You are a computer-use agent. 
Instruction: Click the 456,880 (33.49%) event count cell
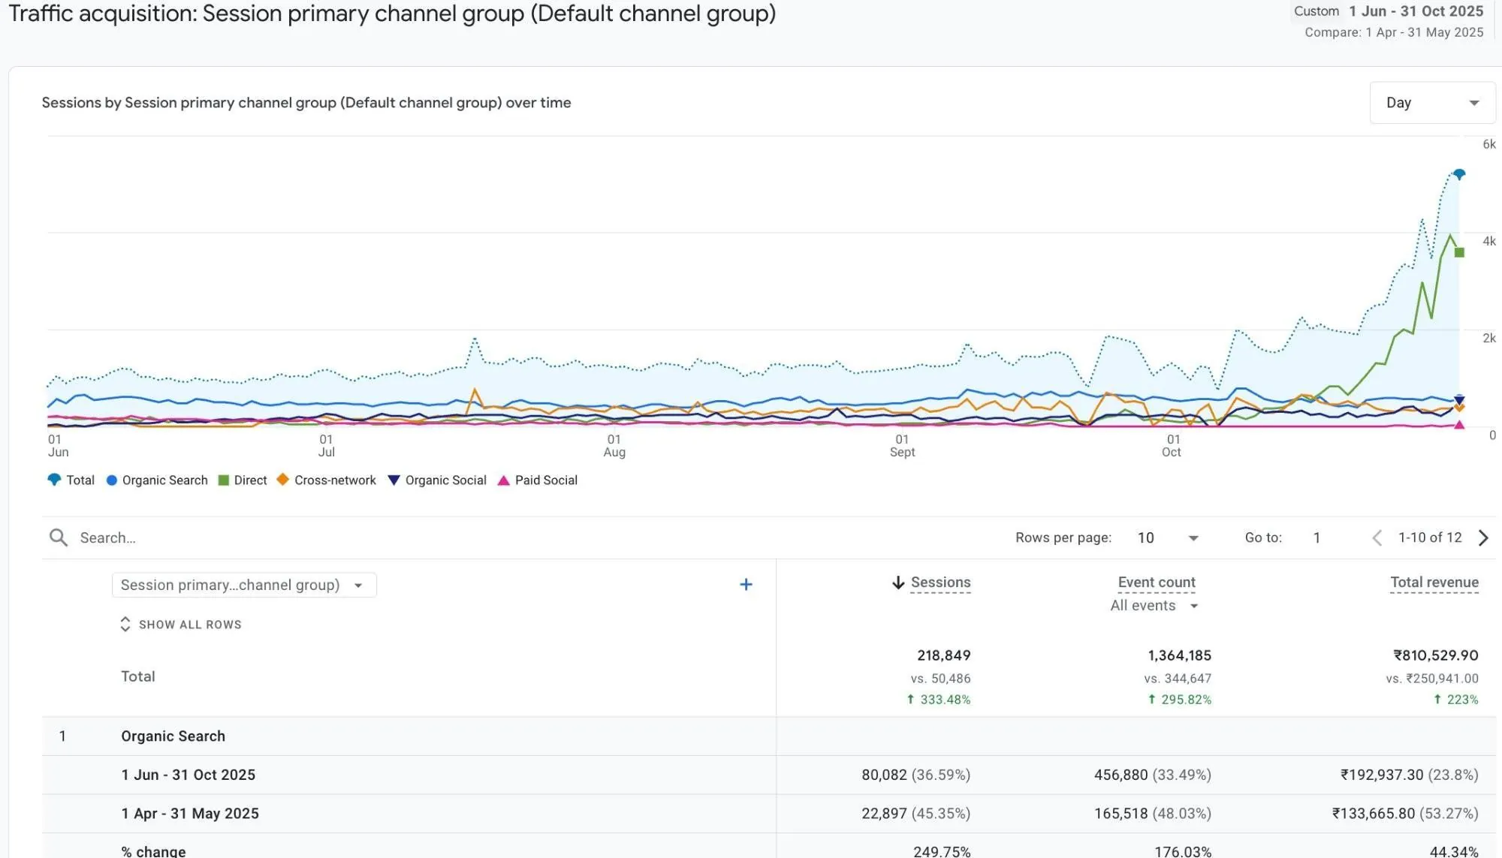click(x=1152, y=775)
